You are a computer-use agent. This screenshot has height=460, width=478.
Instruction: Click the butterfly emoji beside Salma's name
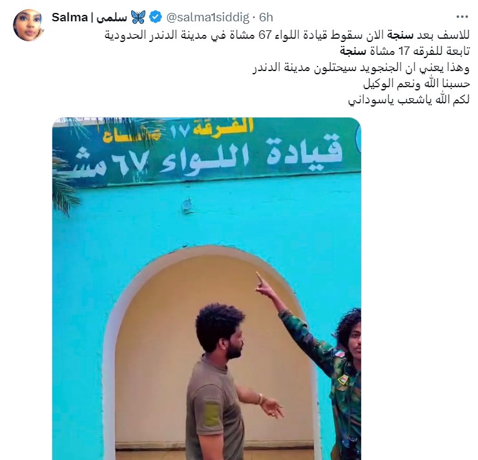click(x=138, y=17)
